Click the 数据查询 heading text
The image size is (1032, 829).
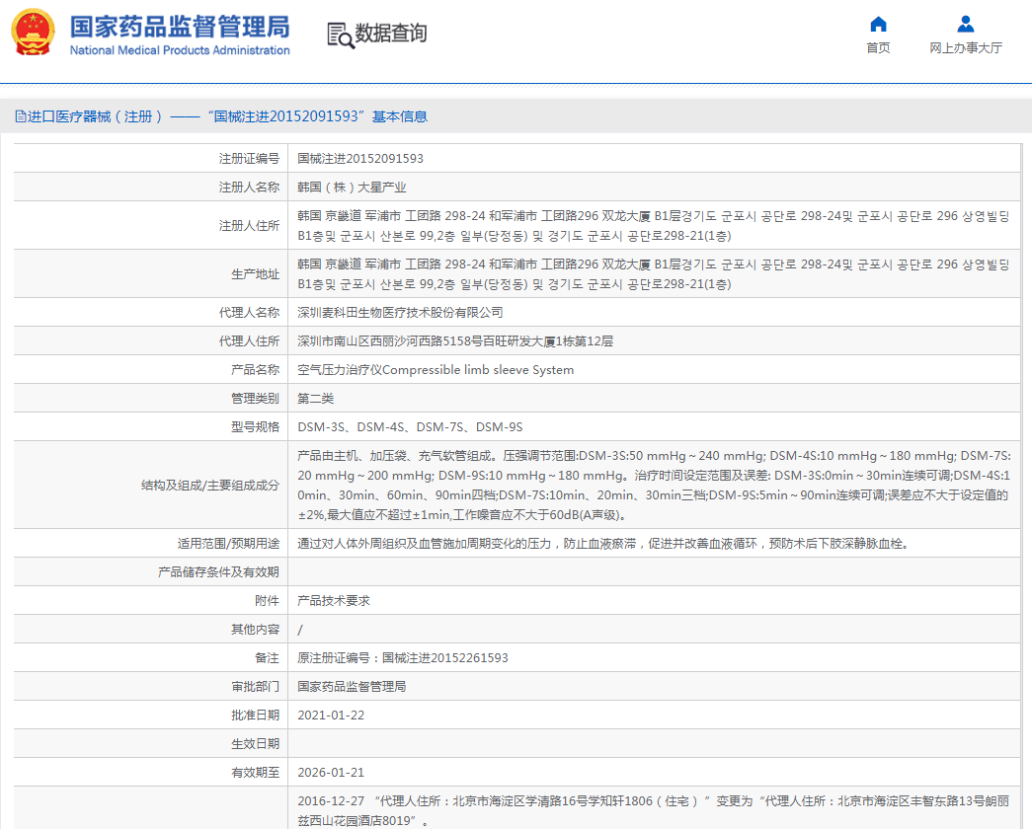[392, 34]
